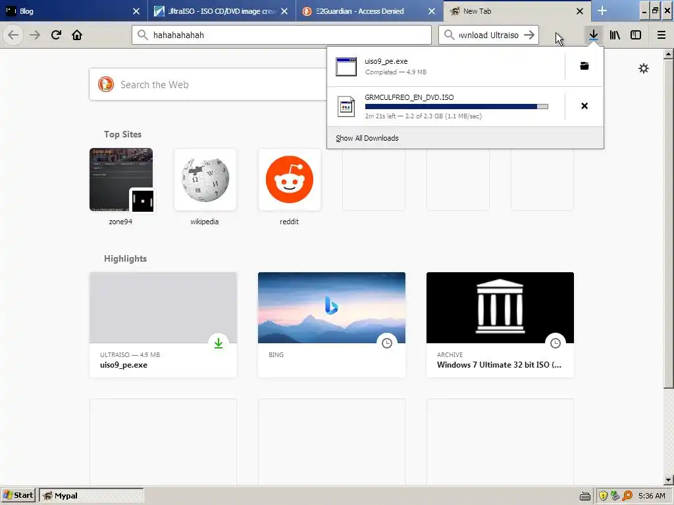Open a new tab with plus button
The height and width of the screenshot is (505, 674).
602,11
